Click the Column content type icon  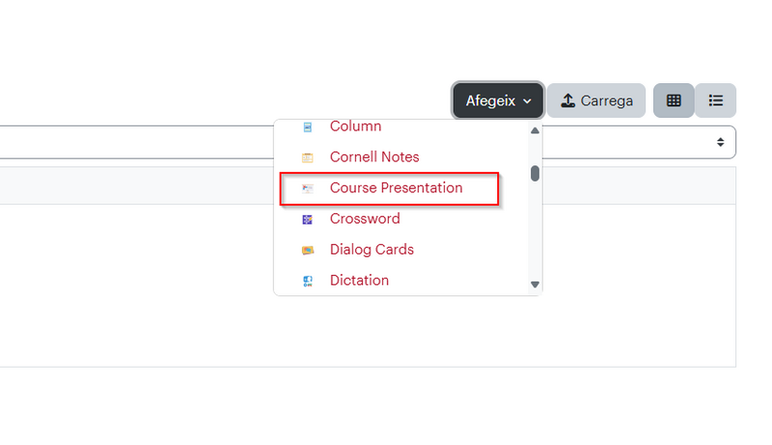tap(308, 127)
